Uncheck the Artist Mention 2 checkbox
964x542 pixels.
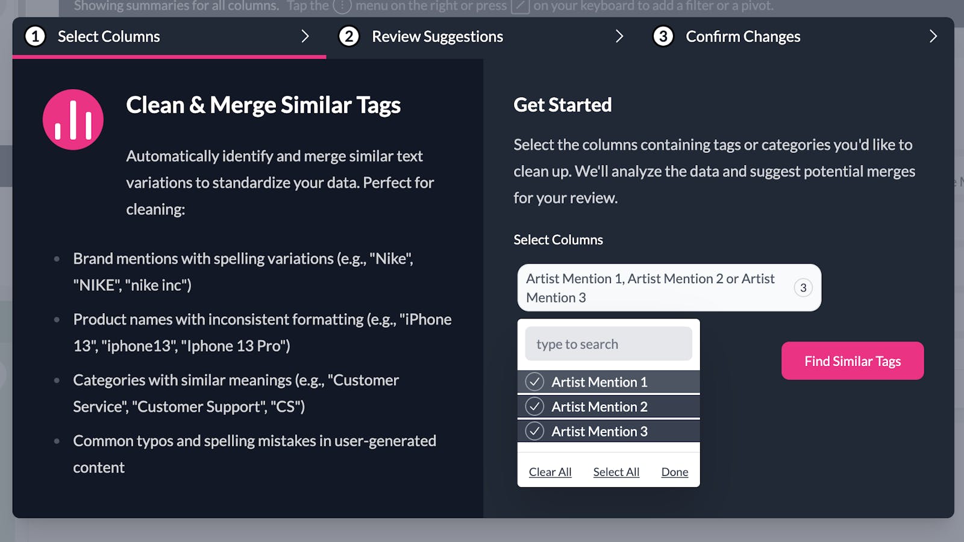click(534, 406)
